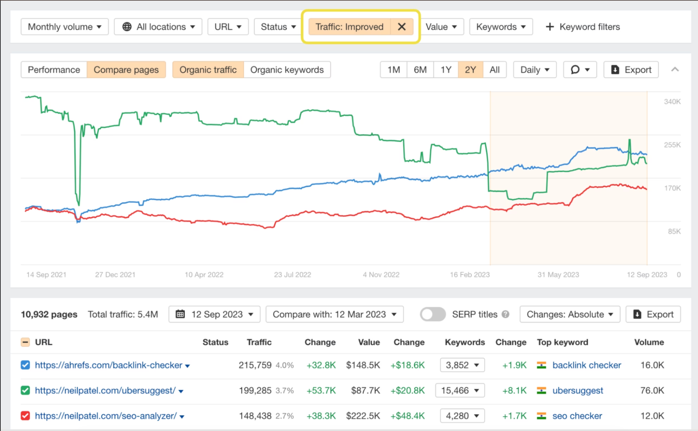
Task: Click Keyword filters button
Action: tap(582, 27)
